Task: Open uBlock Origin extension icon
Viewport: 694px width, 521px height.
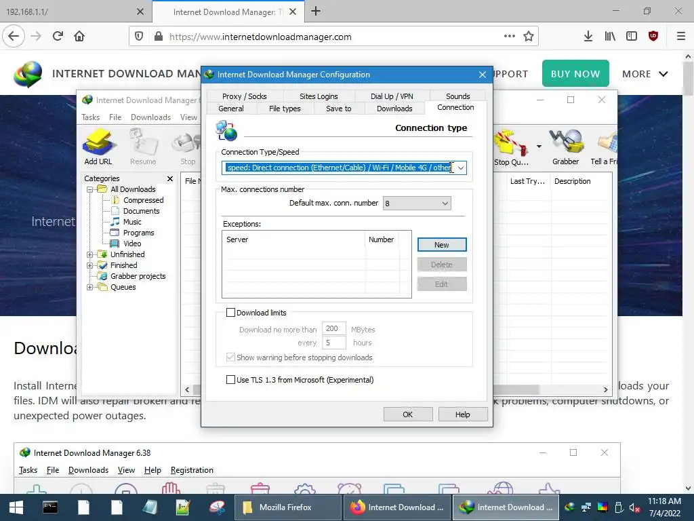Action: pos(653,37)
